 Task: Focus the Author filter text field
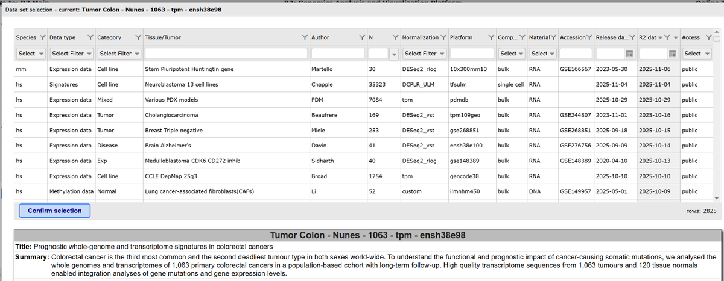coord(338,54)
